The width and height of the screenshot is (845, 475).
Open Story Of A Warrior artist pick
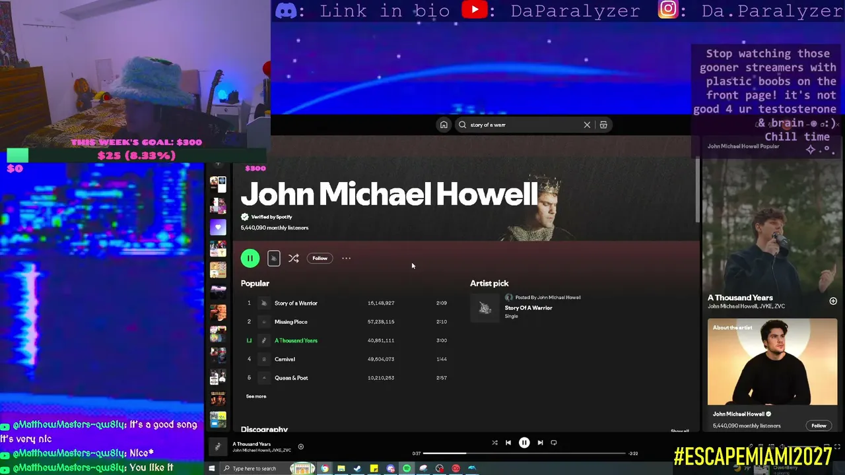pos(528,308)
